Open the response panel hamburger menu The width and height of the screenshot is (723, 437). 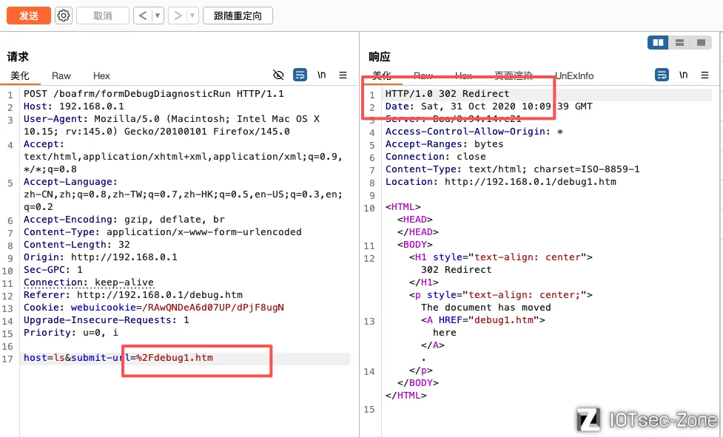coord(704,75)
